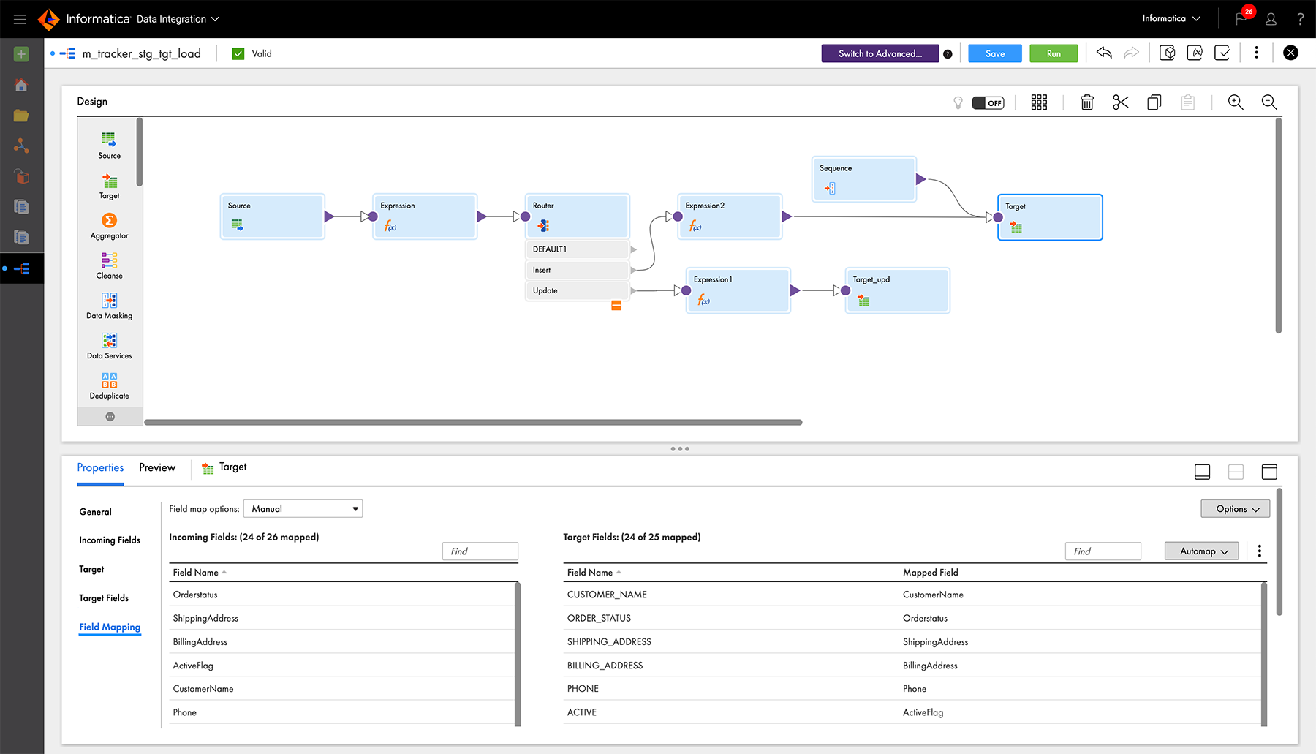Viewport: 1316px width, 754px height.
Task: Switch to the Preview tab
Action: (157, 468)
